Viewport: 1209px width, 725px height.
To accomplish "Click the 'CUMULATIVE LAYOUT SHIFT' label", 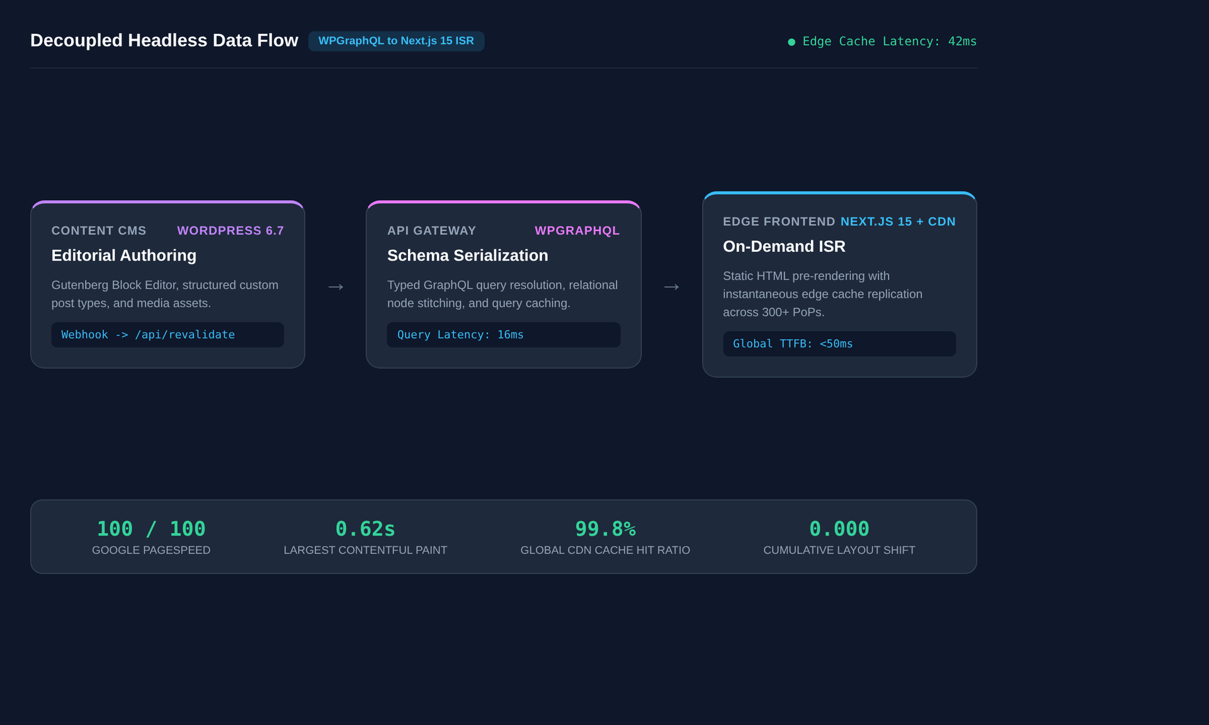I will point(839,550).
